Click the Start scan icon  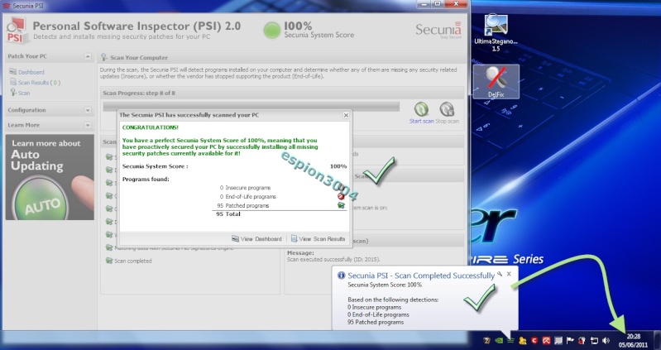click(x=421, y=109)
